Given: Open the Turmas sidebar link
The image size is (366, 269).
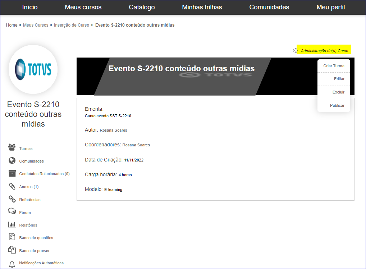Looking at the screenshot, I should [x=26, y=149].
